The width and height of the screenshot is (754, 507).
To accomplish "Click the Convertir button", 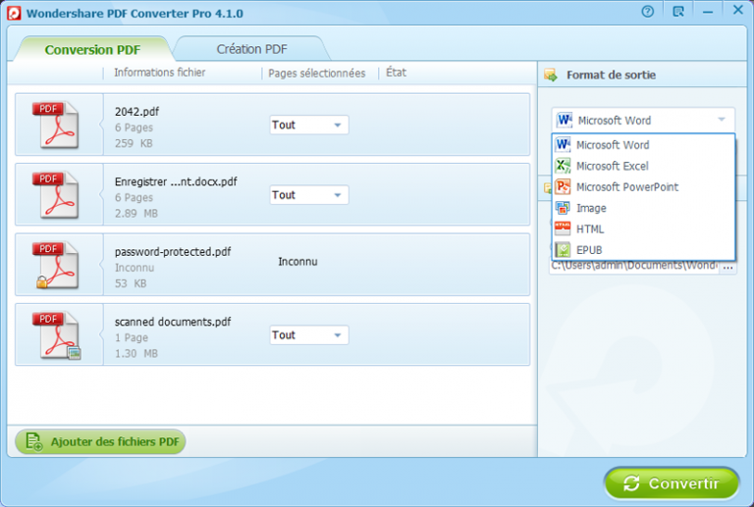I will pos(671,483).
